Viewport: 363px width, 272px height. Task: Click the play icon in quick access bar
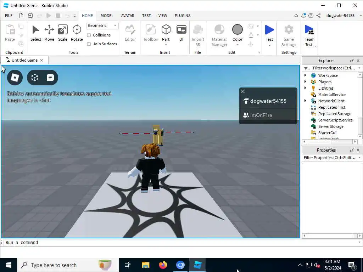[x=49, y=16]
